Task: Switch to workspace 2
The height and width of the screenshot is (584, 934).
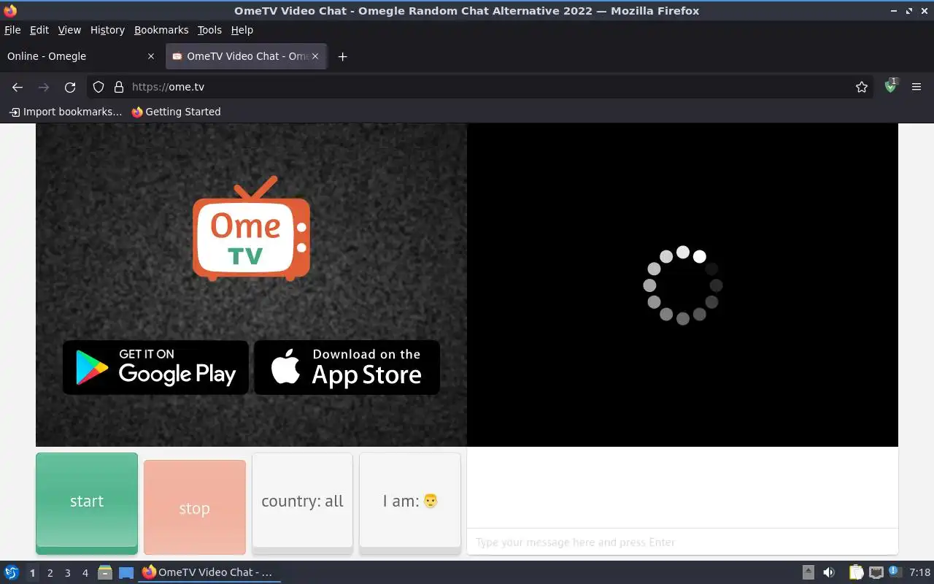Action: 50,573
